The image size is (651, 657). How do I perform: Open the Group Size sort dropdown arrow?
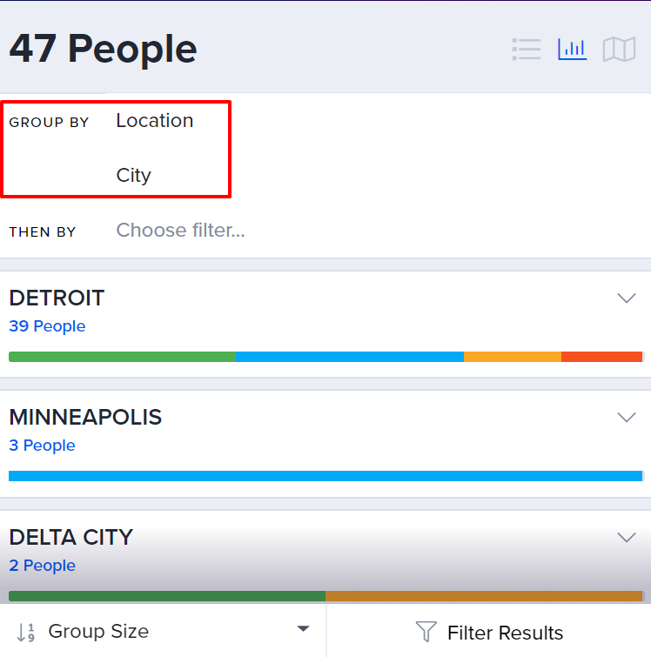click(x=303, y=628)
